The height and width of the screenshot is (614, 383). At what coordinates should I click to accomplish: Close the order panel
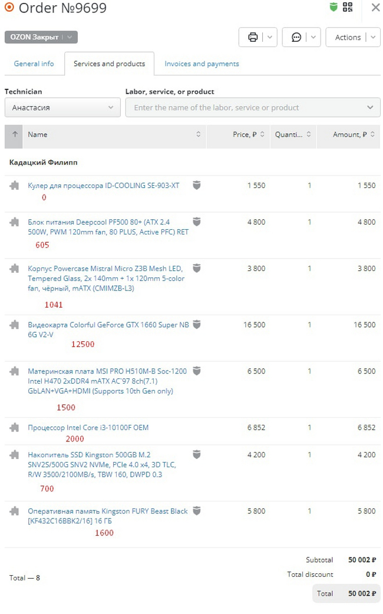pos(375,8)
